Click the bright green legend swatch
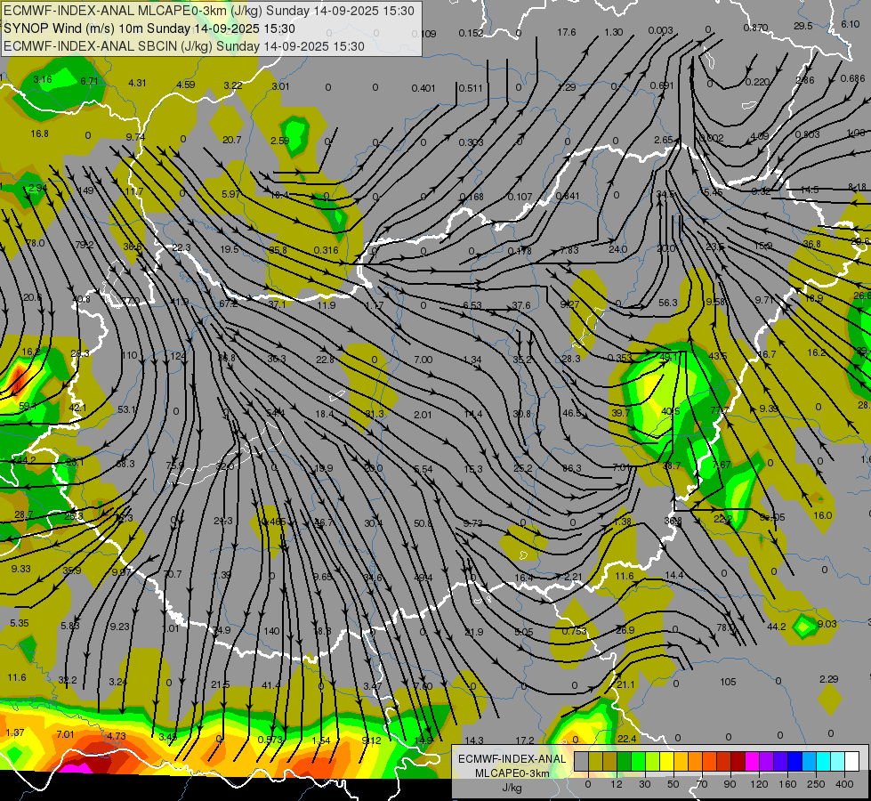The image size is (871, 801). point(638,761)
